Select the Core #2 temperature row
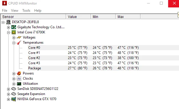179x109 pixels. click(103, 58)
